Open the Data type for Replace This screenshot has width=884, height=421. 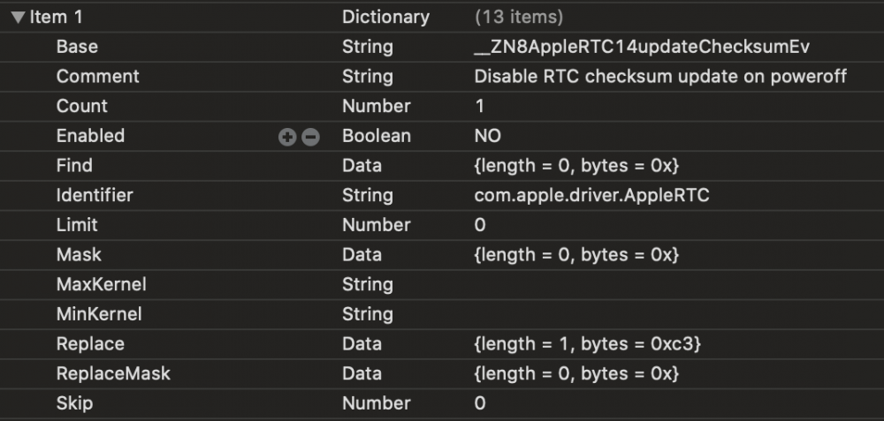pos(362,344)
